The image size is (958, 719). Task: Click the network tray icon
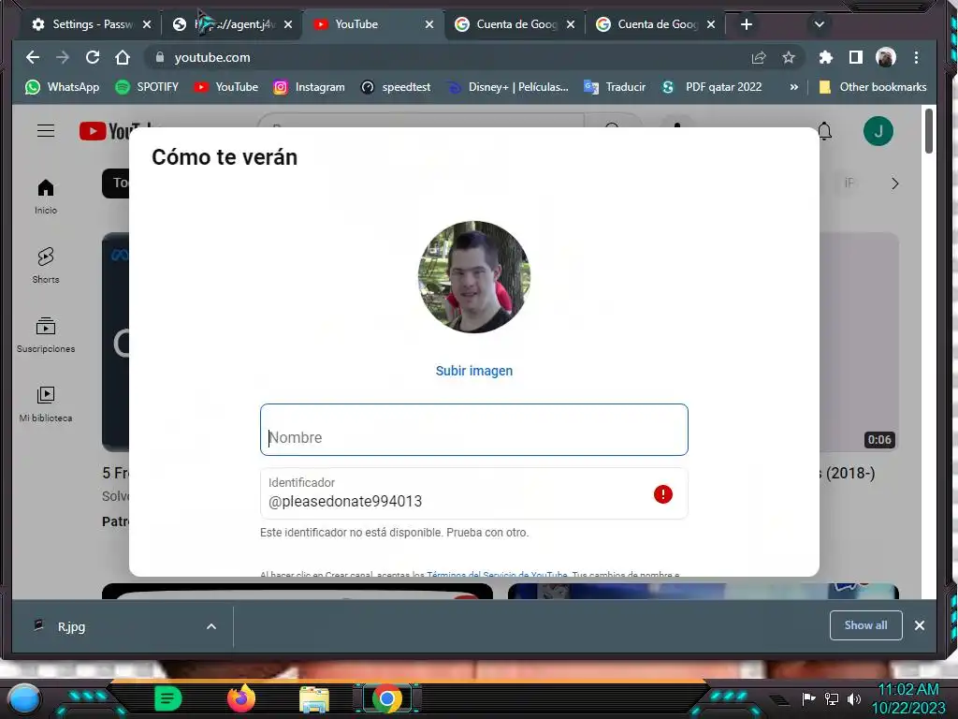[832, 698]
